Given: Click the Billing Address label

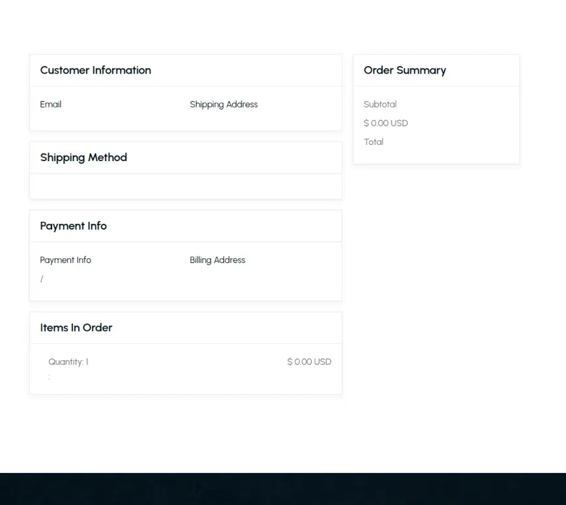Looking at the screenshot, I should 217,260.
